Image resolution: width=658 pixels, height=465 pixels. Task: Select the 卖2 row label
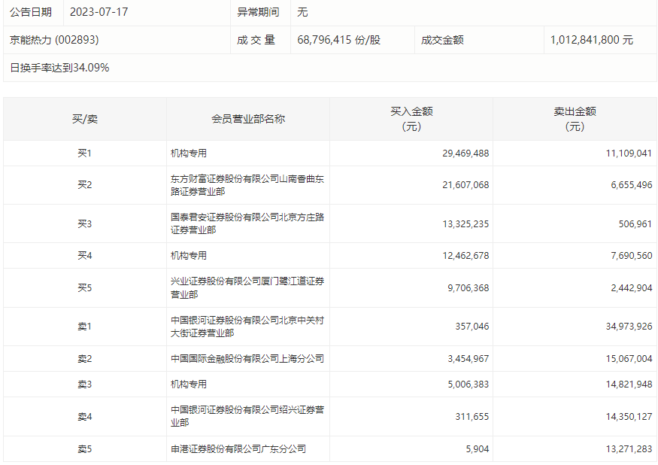[85, 359]
